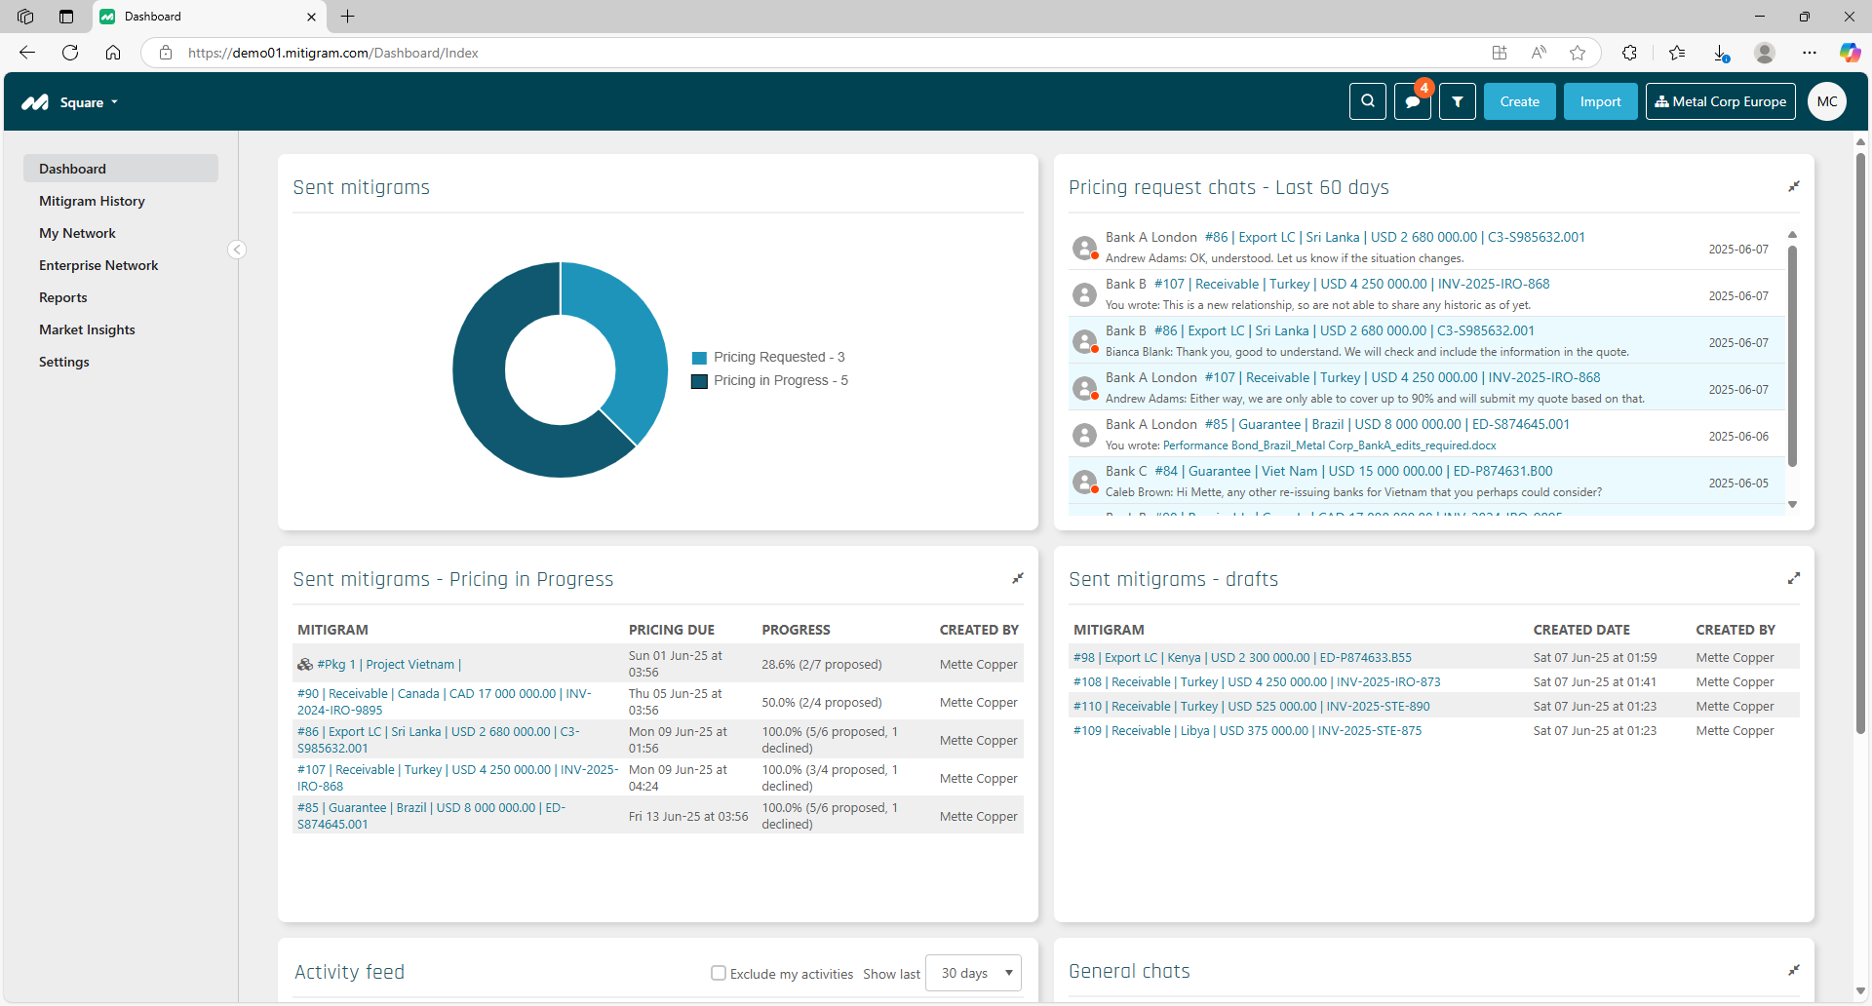Image resolution: width=1872 pixels, height=1006 pixels.
Task: Click the dark Pricing in Progress donut segment
Action: tap(487, 409)
